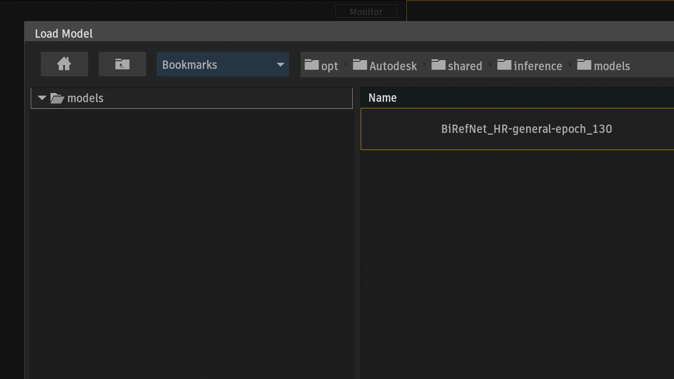Screen dimensions: 674x379
Task: Select the BiRefNet_HR-general-epoch_130 model file
Action: tap(526, 129)
